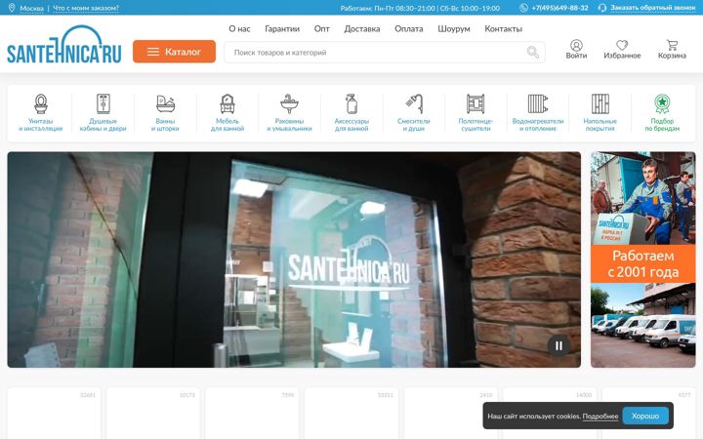This screenshot has height=439, width=703.
Task: Open the О нас page
Action: point(239,28)
